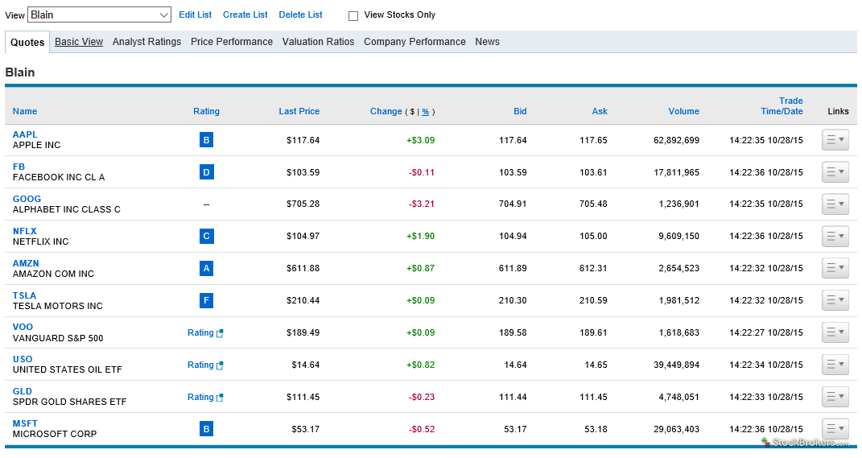Screen dimensions: 862x458
Task: Open the VOO ticker link
Action: tap(23, 327)
